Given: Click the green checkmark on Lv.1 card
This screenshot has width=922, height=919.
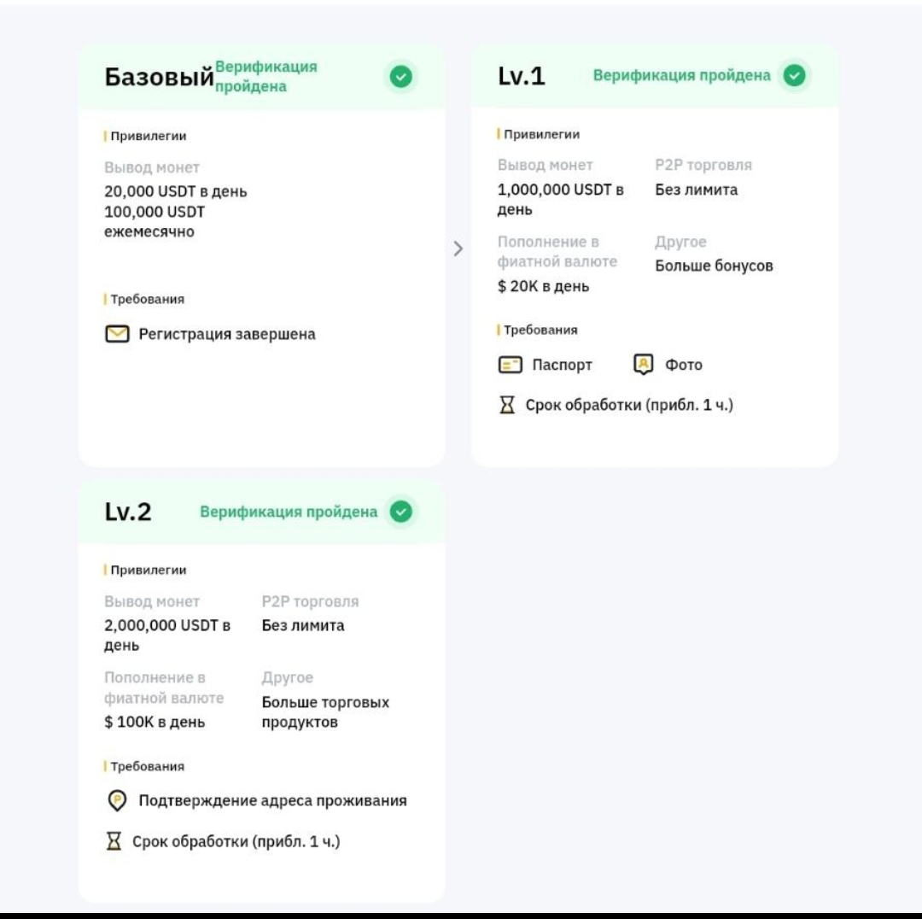Looking at the screenshot, I should (x=794, y=75).
